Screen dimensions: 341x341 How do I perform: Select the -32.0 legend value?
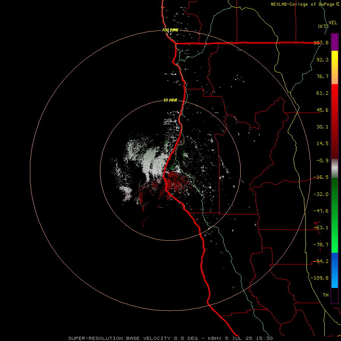321,194
